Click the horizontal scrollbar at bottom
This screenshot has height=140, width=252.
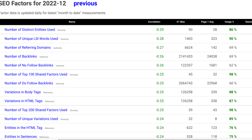click(152, 139)
